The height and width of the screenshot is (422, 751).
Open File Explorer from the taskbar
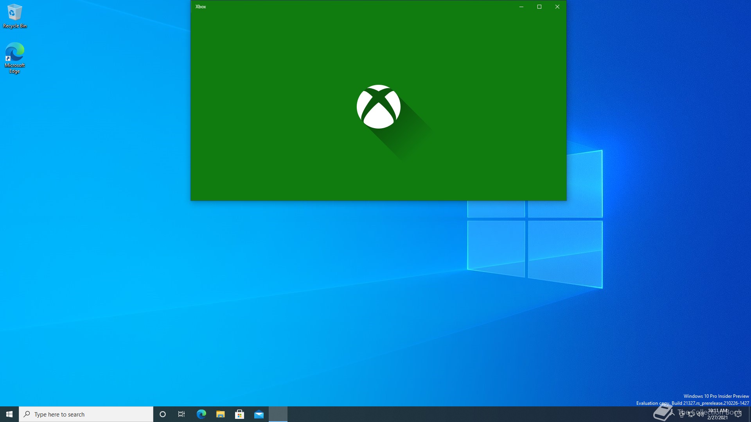[x=220, y=414]
